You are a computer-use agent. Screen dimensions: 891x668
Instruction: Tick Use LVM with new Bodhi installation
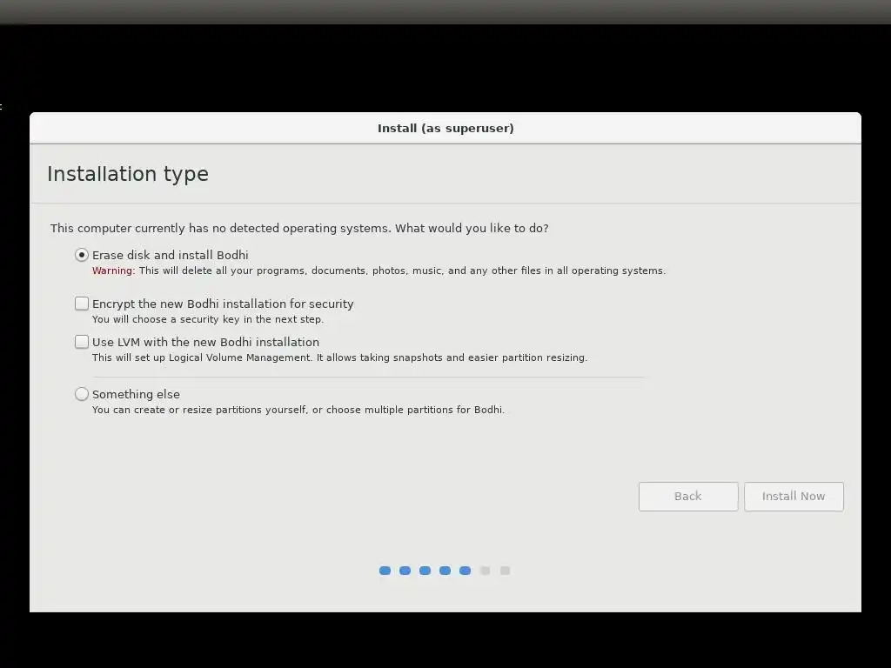coord(82,342)
